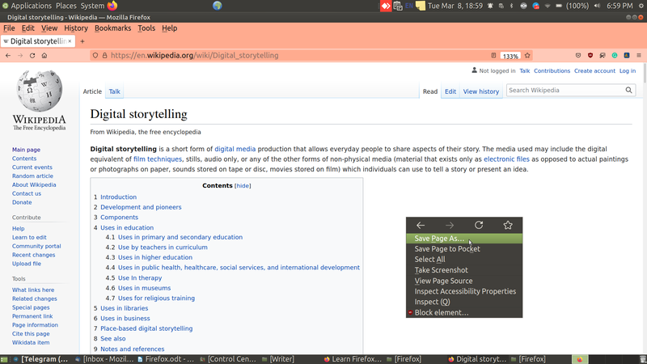Viewport: 647px width, 364px height.
Task: Open EN keyboard layout indicator
Action: (x=409, y=6)
